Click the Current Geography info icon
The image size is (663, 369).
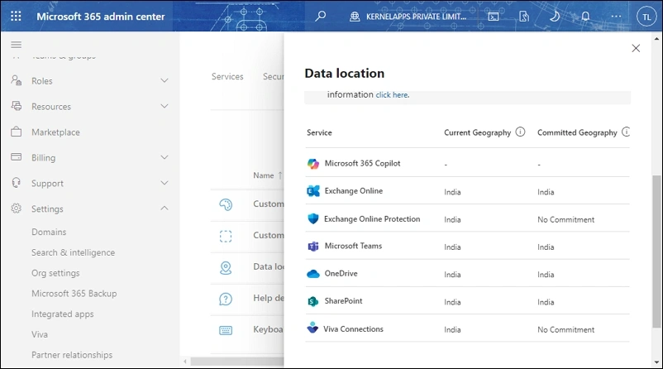coord(520,132)
